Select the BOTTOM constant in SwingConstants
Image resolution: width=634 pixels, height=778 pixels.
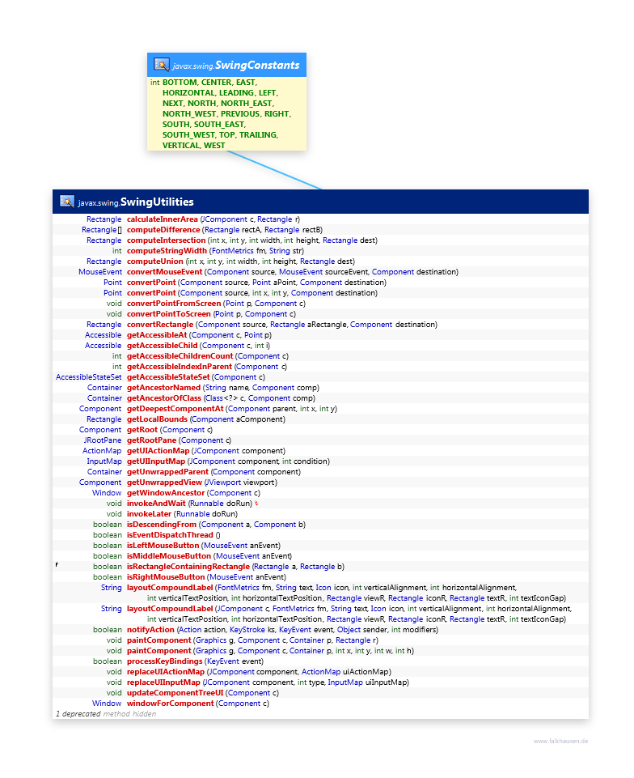(180, 83)
